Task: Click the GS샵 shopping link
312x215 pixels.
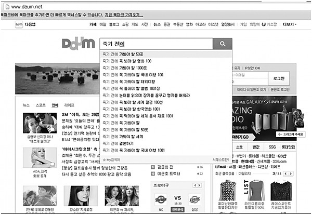Action: [282, 156]
